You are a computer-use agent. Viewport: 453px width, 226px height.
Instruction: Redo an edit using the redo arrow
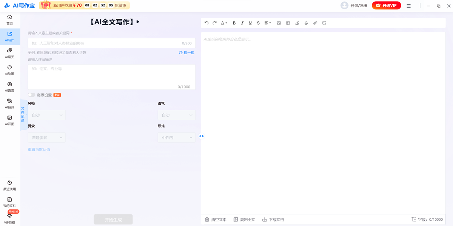coord(214,23)
